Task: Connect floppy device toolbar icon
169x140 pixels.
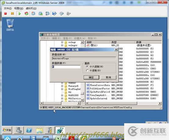Action: pyautogui.click(x=54, y=13)
